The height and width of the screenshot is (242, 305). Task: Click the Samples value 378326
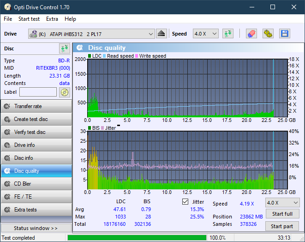(x=248, y=224)
